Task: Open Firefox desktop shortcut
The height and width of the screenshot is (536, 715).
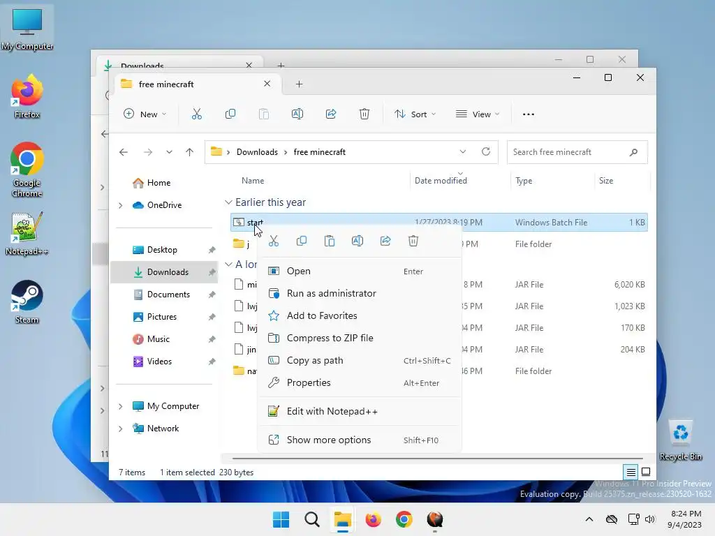Action: click(27, 96)
